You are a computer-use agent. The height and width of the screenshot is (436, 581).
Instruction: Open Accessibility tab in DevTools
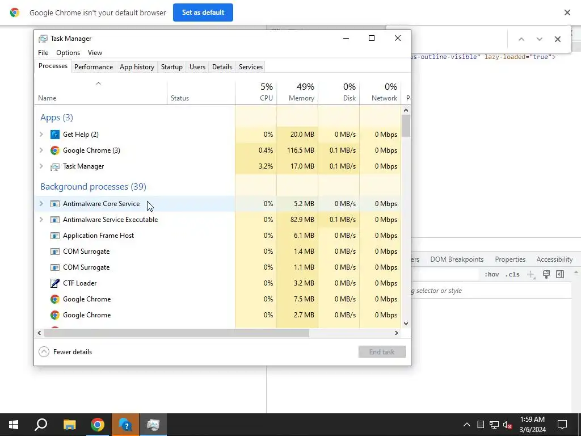[x=554, y=259]
